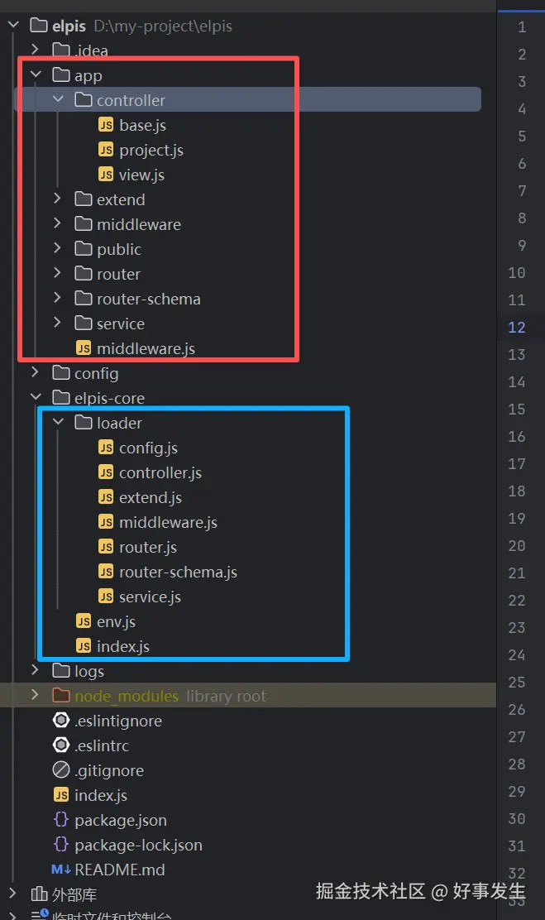The height and width of the screenshot is (920, 545).
Task: Expand the logs folder
Action: (x=36, y=671)
